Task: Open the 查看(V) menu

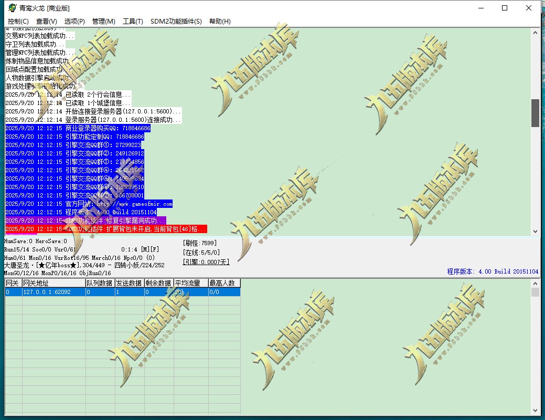Action: (x=47, y=22)
